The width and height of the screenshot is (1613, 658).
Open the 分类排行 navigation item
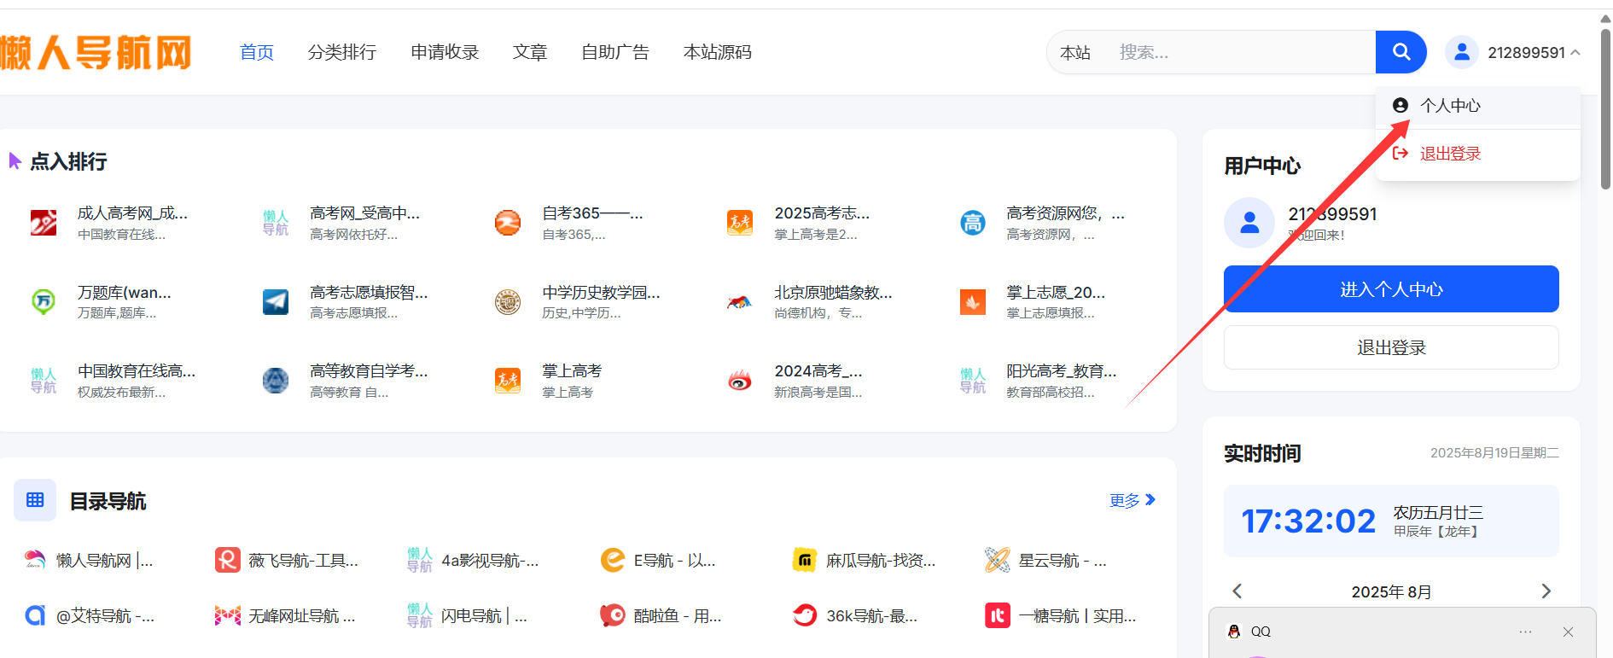pos(342,52)
